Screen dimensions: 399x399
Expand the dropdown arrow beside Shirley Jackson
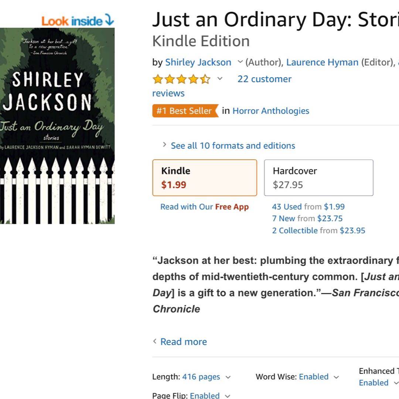[240, 62]
